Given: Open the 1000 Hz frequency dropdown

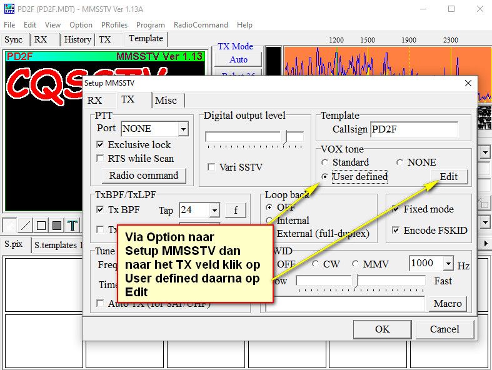Looking at the screenshot, I should point(449,263).
